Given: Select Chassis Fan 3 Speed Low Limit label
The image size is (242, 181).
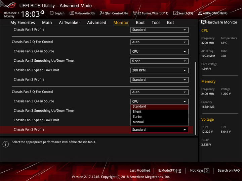Looking at the screenshot, I should pos(36,120).
